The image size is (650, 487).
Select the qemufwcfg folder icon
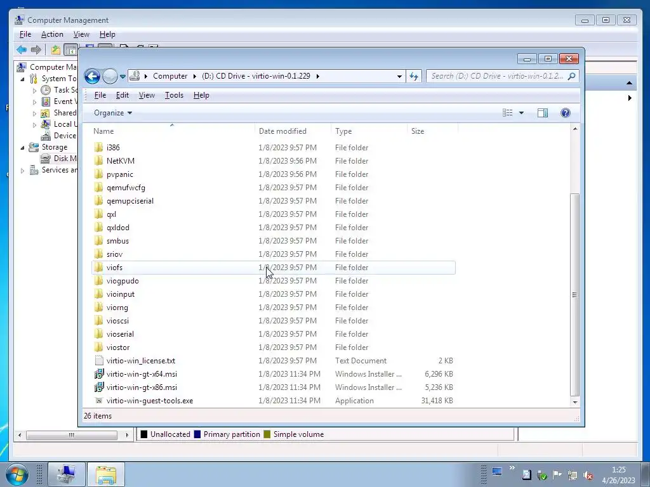(98, 187)
